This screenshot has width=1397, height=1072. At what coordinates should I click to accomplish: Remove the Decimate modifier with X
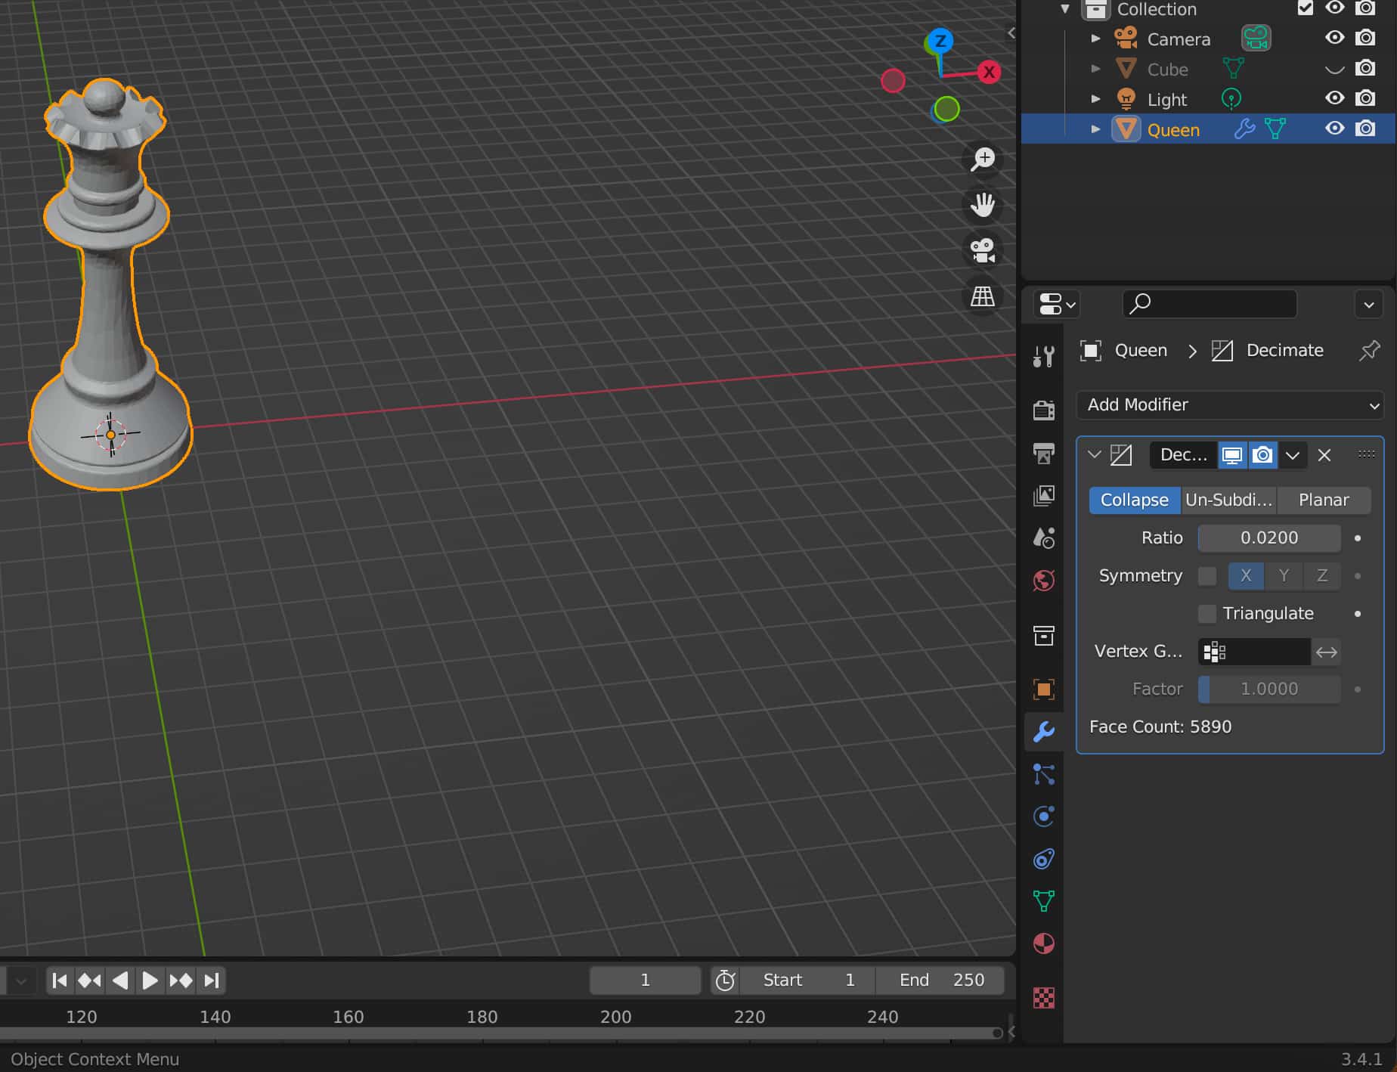1324,455
